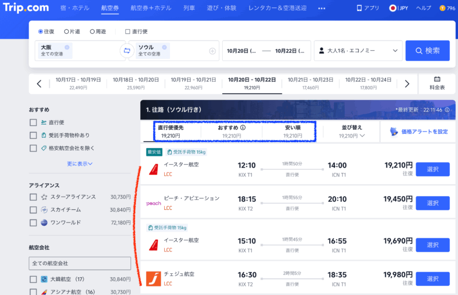
Task: Click Eastar Jet logo on 12:10 flight
Action: pos(153,169)
